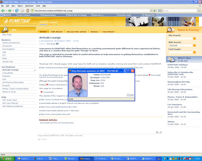Click into the Find People field
This screenshot has width=202, height=161.
(x=180, y=52)
